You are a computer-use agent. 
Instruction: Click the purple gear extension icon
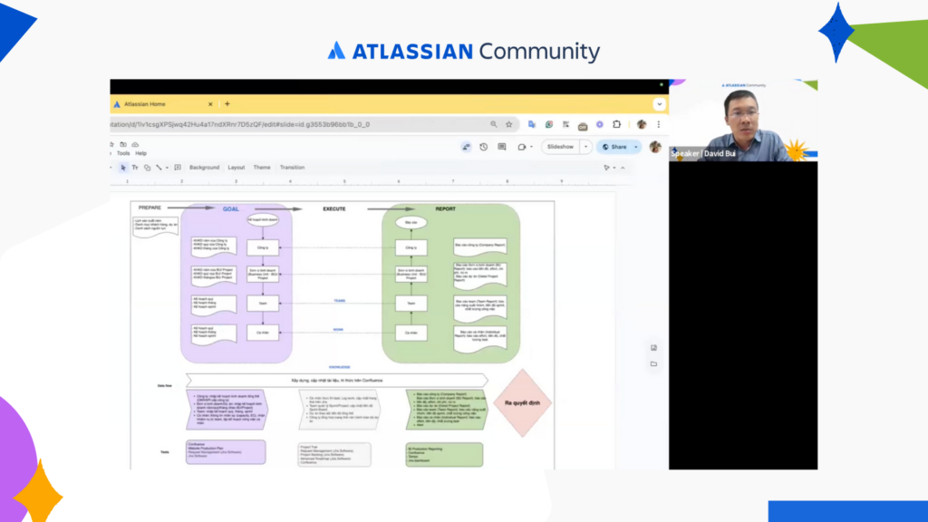click(600, 124)
